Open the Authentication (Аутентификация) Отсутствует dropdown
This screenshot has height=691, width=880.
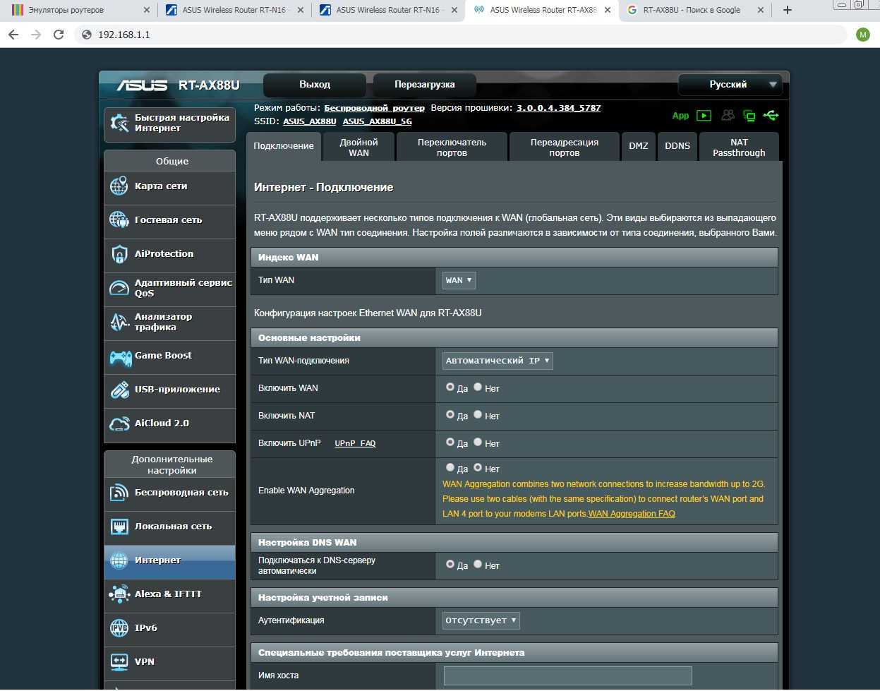(x=481, y=620)
